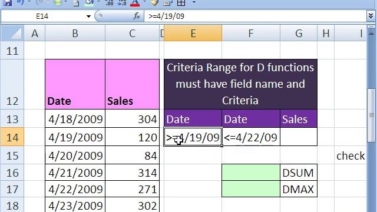Select cell with date 4/20/2009
Viewport: 377px width, 212px height.
(75, 155)
